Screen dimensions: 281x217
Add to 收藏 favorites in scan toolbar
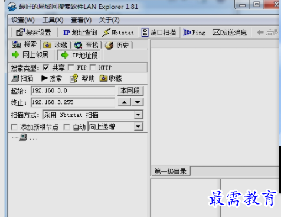[x=111, y=78]
